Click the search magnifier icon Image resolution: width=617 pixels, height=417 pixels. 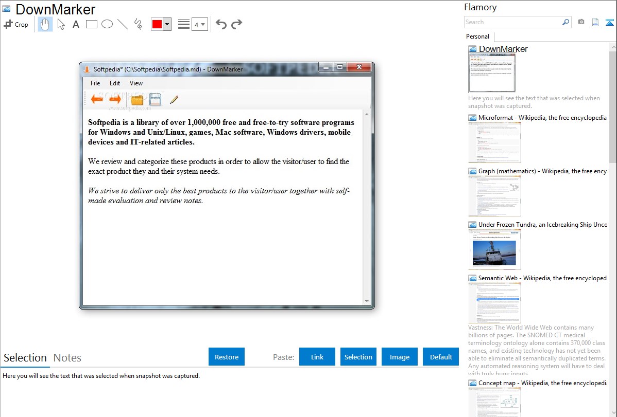pyautogui.click(x=566, y=22)
